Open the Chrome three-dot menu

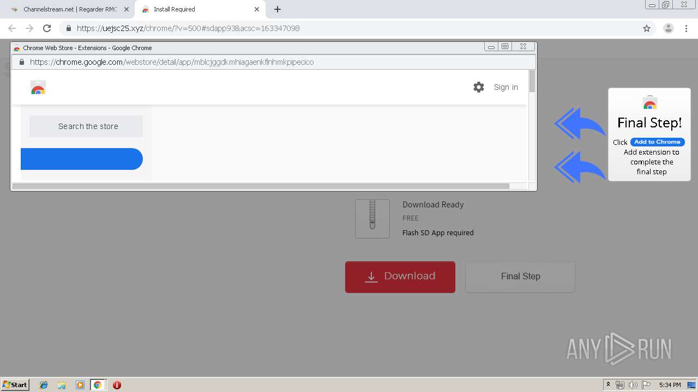pyautogui.click(x=686, y=28)
